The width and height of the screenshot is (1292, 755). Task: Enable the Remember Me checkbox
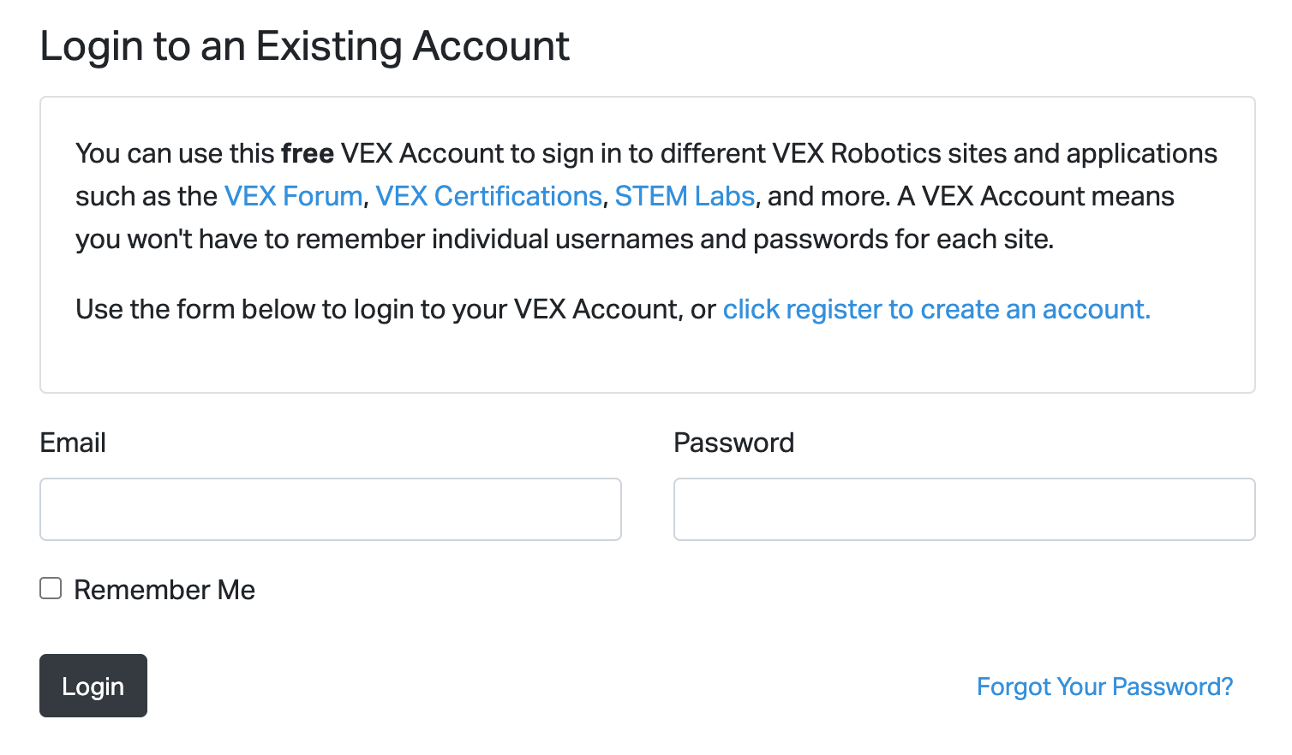pyautogui.click(x=50, y=588)
